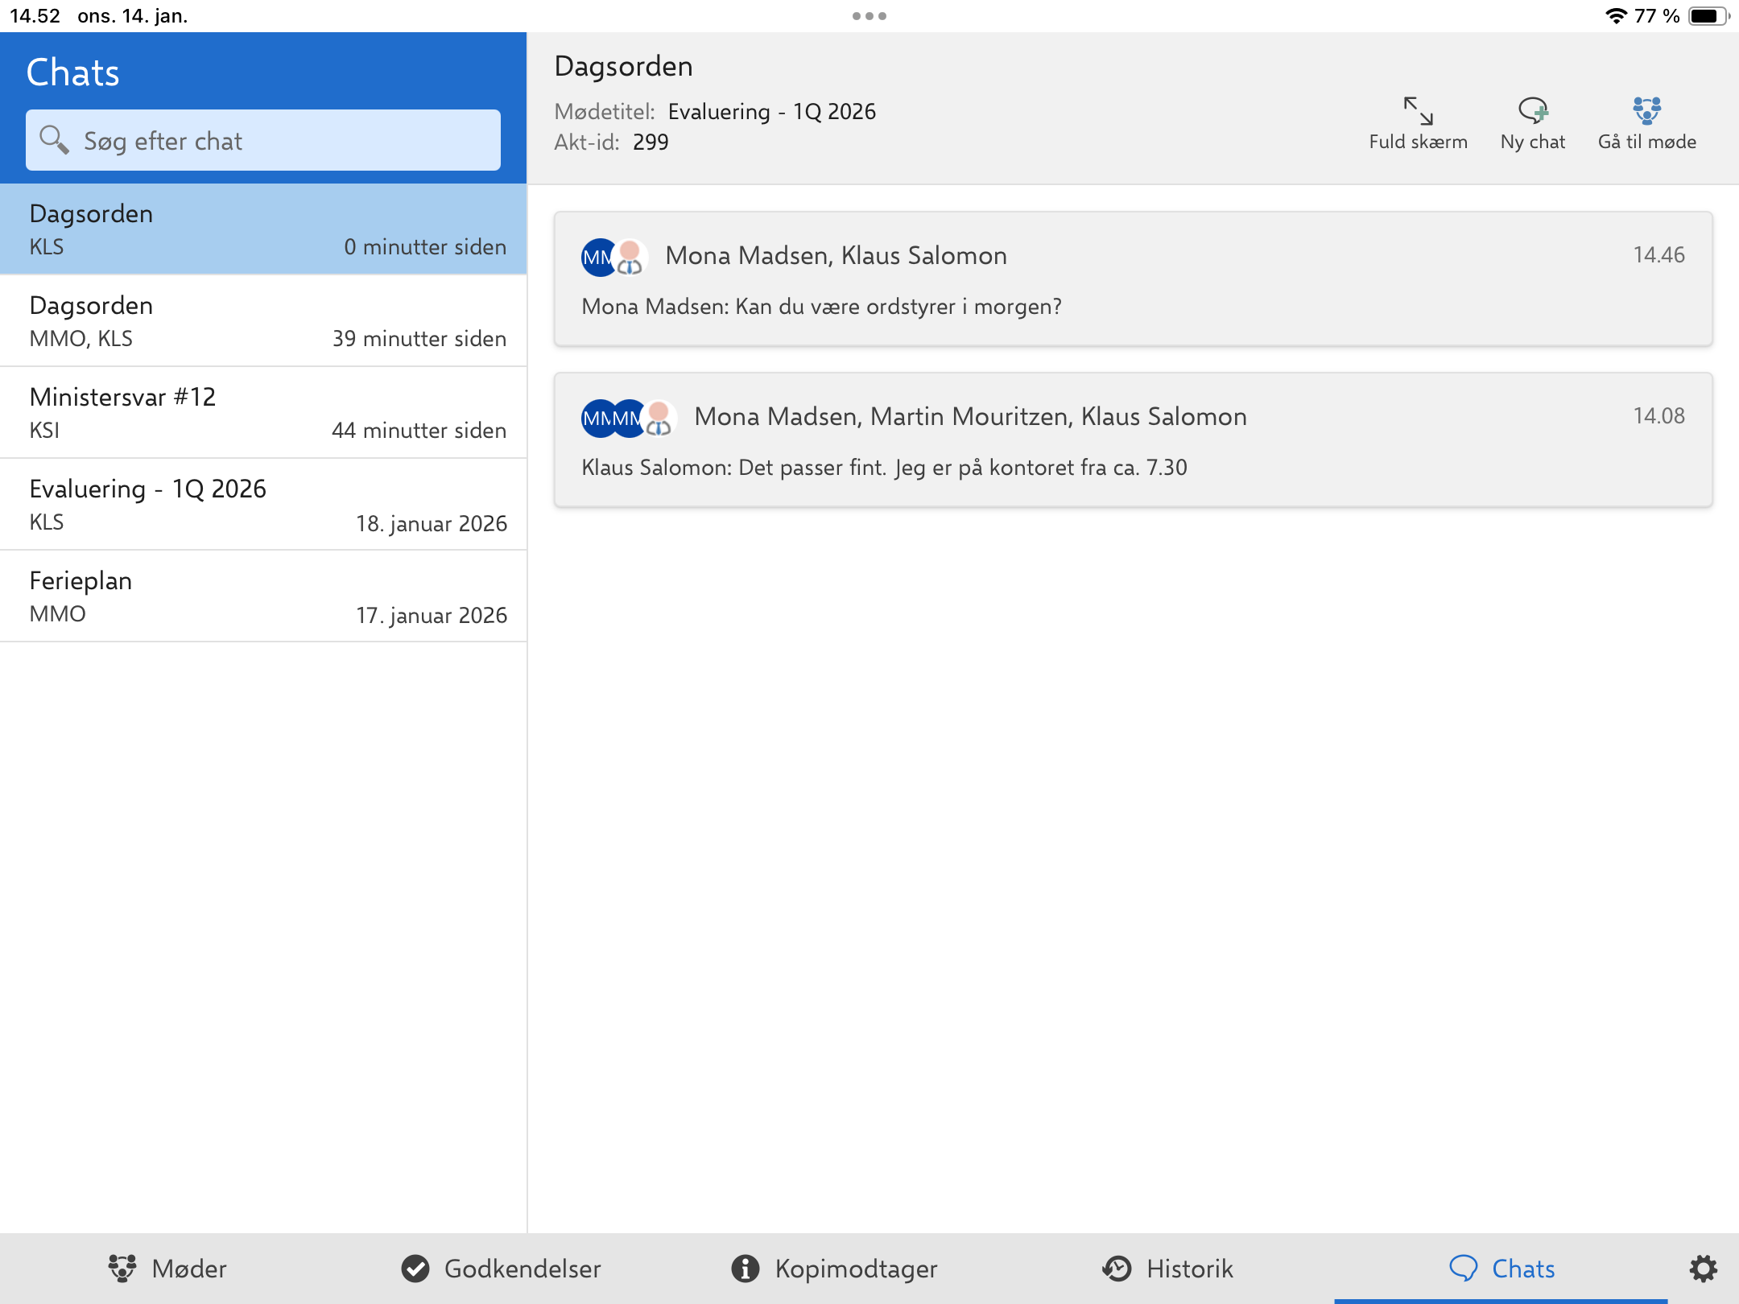Select Chats tab in bottom bar
This screenshot has height=1304, width=1739.
pos(1501,1269)
